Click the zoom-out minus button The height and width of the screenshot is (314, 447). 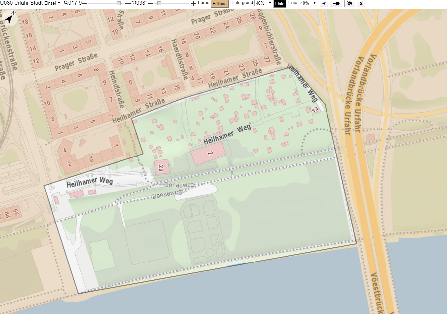(85, 3)
